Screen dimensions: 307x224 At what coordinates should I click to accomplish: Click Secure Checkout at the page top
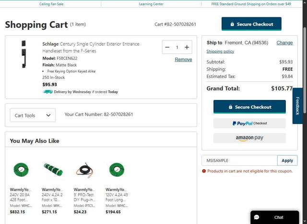[251, 24]
